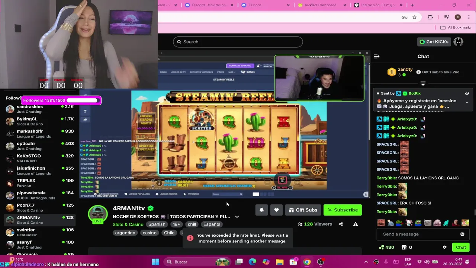Open BykingCL channel in following list
476x268 pixels.
click(40, 121)
